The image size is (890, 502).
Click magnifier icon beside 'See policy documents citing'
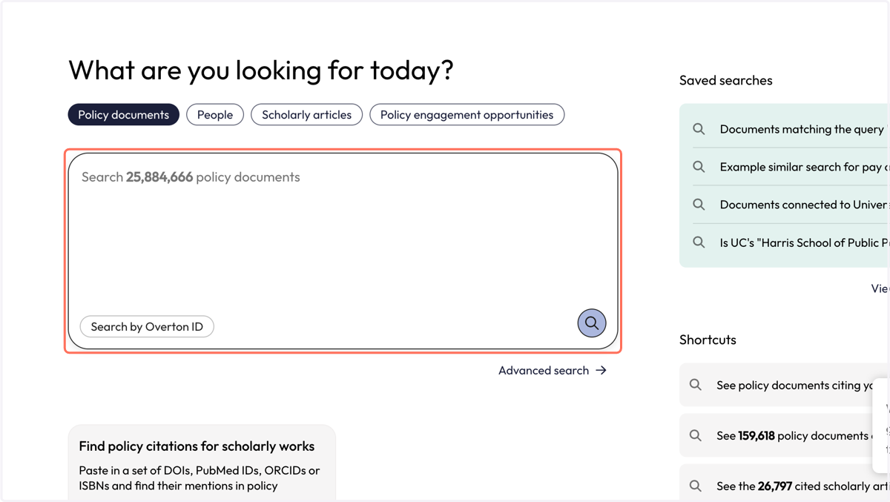(x=696, y=385)
